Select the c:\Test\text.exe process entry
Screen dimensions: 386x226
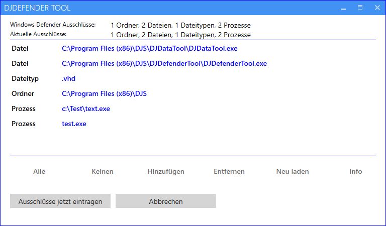(x=86, y=108)
